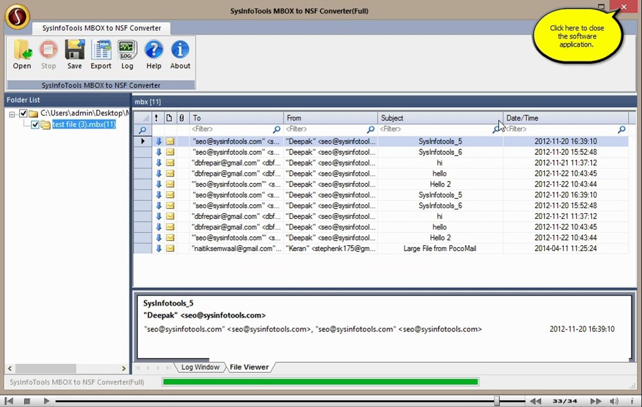Sort by the To column header
642x407 pixels.
coord(236,118)
